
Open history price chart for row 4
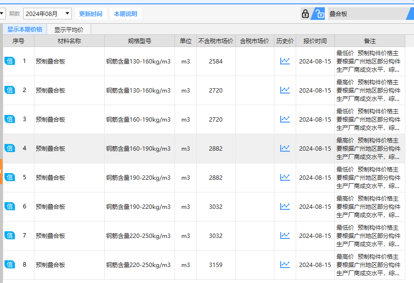pyautogui.click(x=285, y=148)
